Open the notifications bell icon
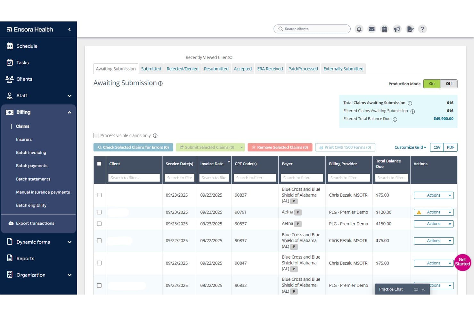 [359, 29]
